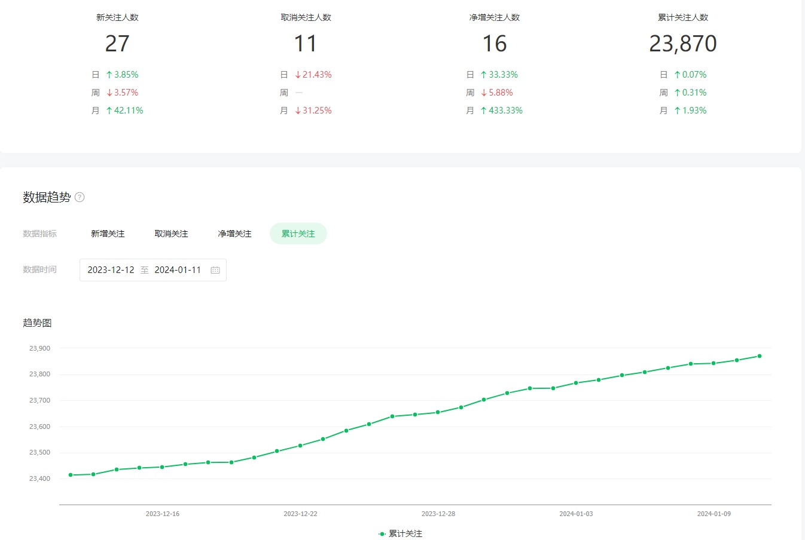Click the 新关注人数 value 27
The height and width of the screenshot is (540, 805).
[117, 44]
